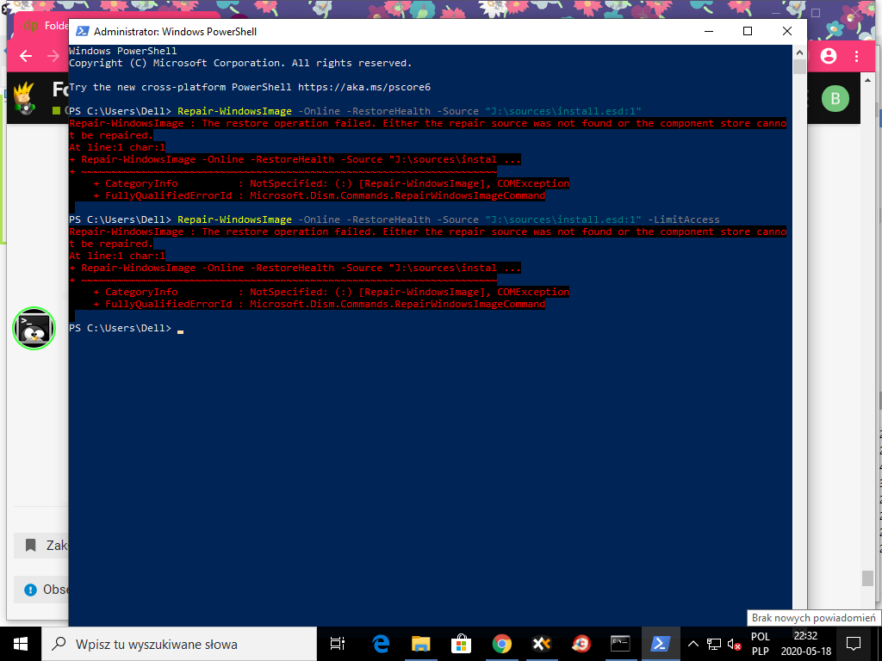This screenshot has width=882, height=661.
Task: Click the PowerShell scrollbar up arrow
Action: click(x=799, y=52)
